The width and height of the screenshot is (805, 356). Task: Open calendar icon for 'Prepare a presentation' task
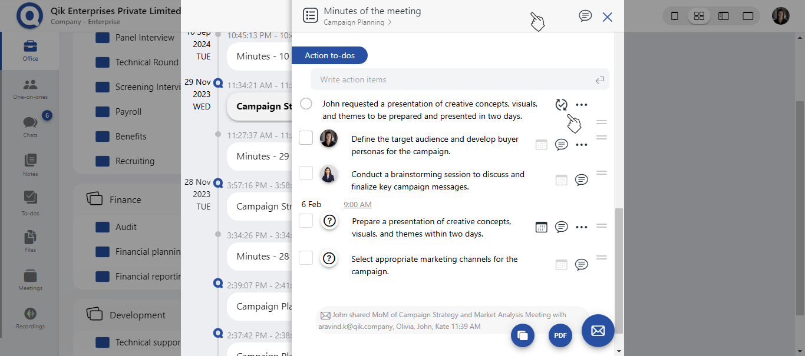point(541,227)
